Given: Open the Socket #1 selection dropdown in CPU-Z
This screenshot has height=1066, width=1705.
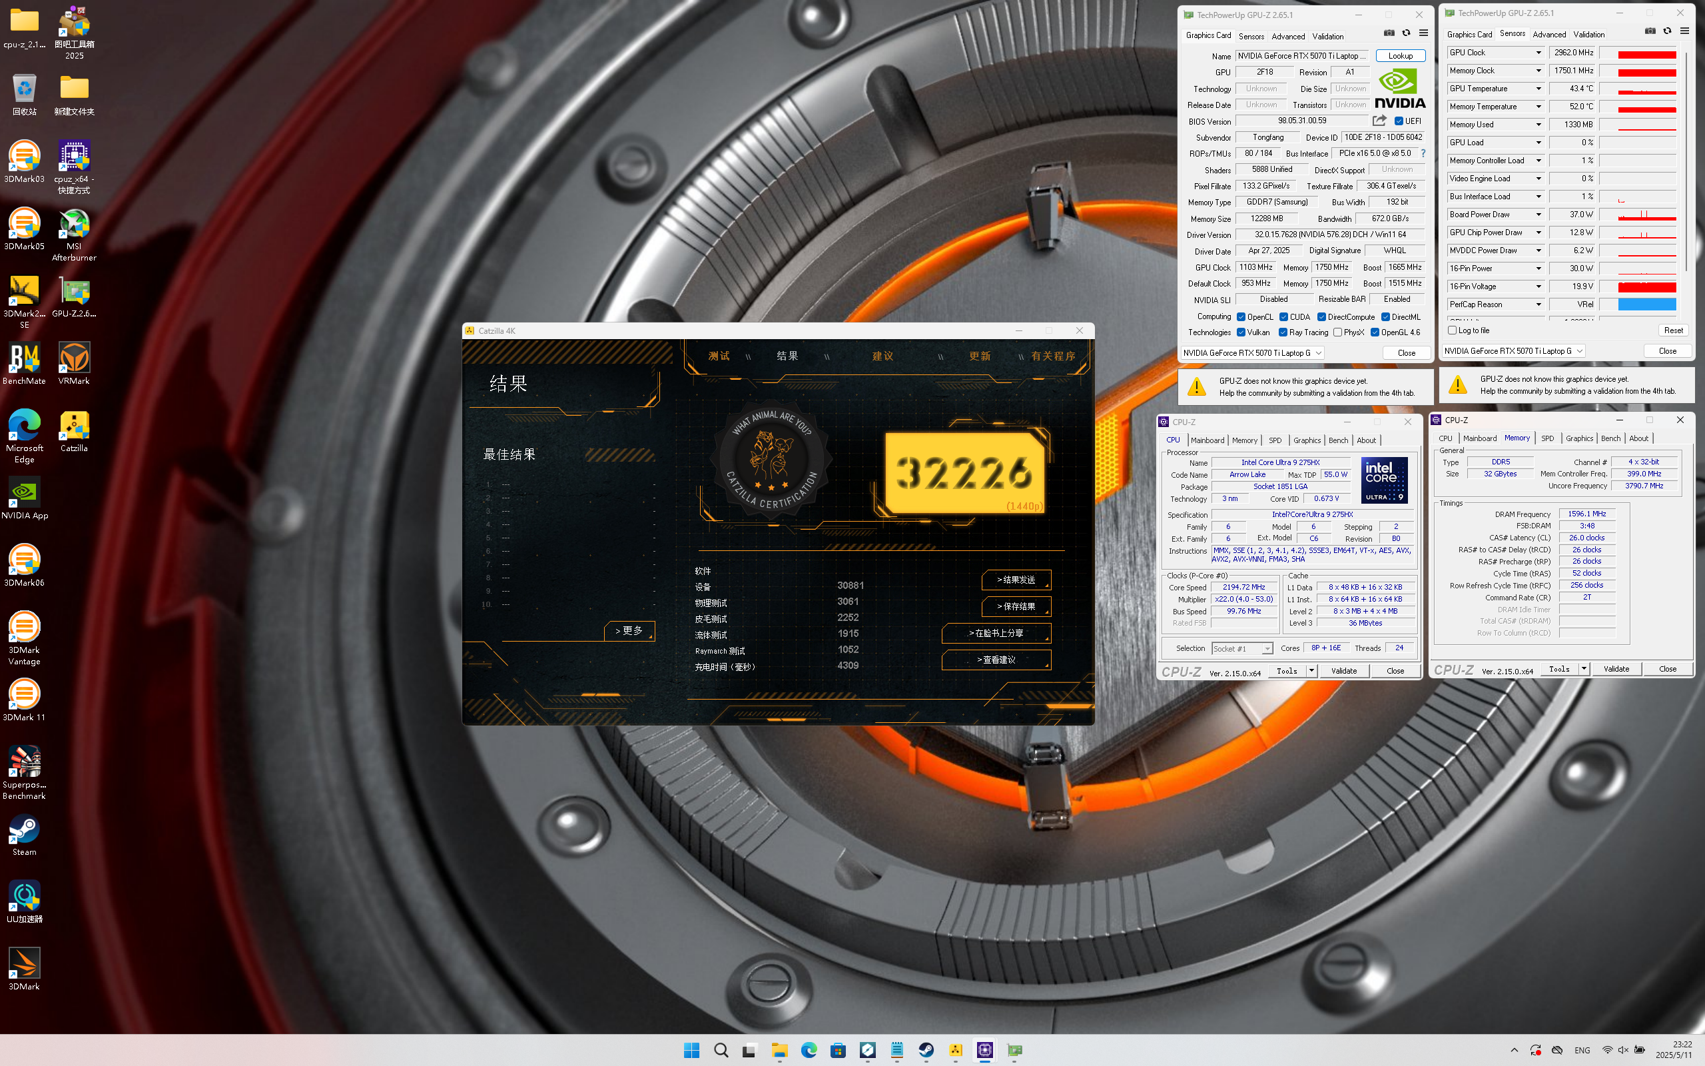Looking at the screenshot, I should [x=1241, y=649].
